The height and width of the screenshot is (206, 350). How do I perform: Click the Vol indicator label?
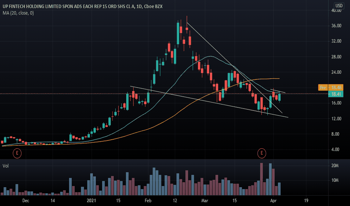6,166
